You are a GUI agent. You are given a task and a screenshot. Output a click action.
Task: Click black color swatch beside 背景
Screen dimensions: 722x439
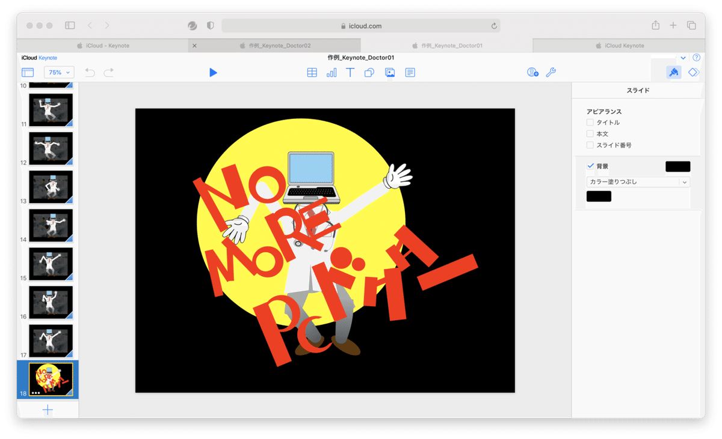pyautogui.click(x=677, y=166)
